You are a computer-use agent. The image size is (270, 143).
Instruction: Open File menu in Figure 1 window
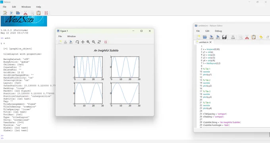point(60,36)
